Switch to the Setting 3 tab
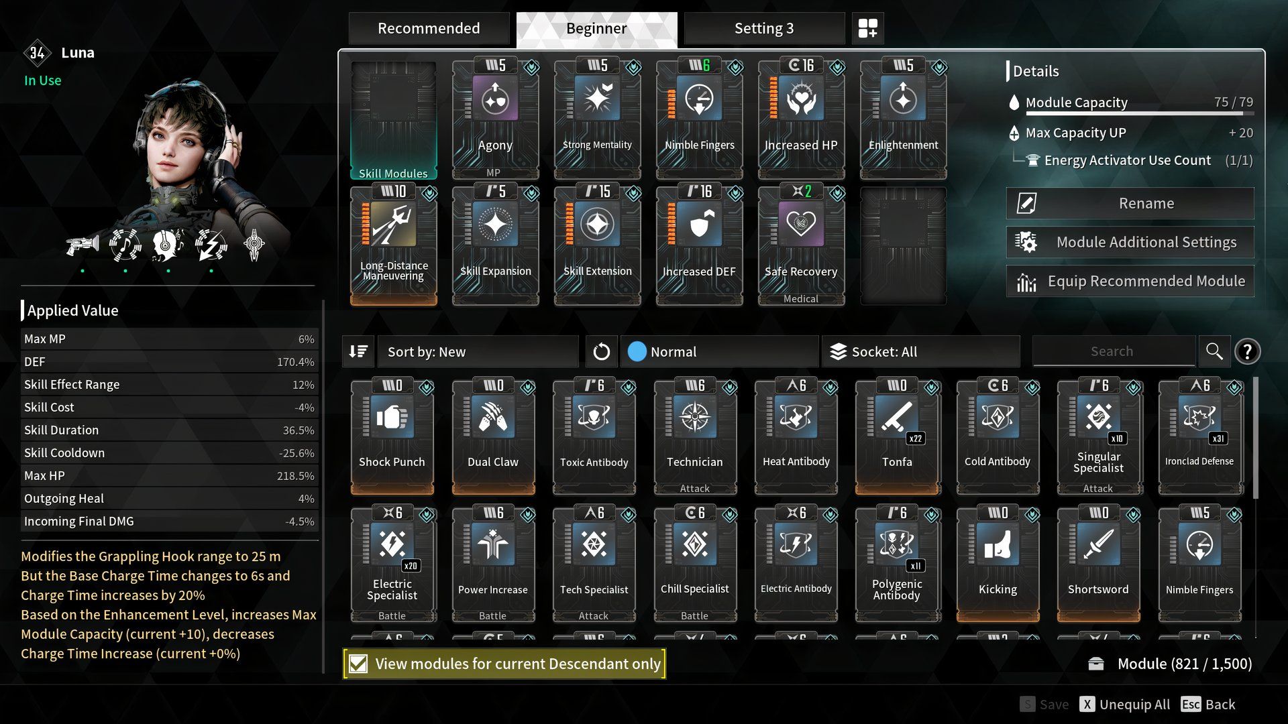1288x724 pixels. coord(764,27)
